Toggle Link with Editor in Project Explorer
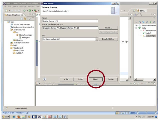Viewport: 160px width, 121px height. 25,19
